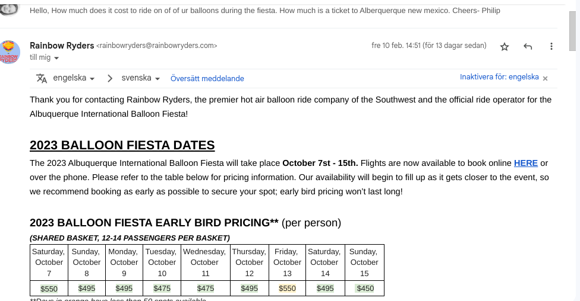Click the Saturday October 7 $550 price
580x301 pixels.
coord(49,289)
